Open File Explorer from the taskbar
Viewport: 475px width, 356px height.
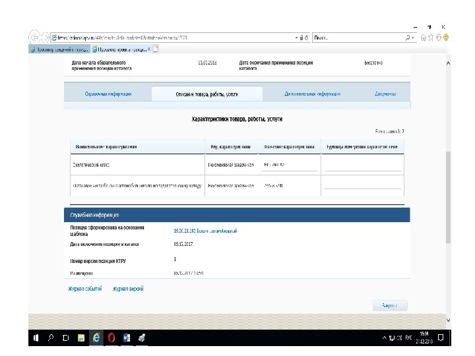coord(81,338)
